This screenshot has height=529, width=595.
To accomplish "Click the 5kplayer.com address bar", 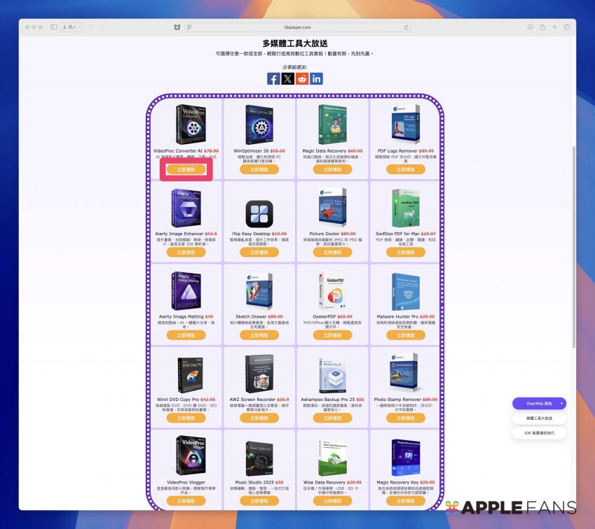I will point(297,27).
